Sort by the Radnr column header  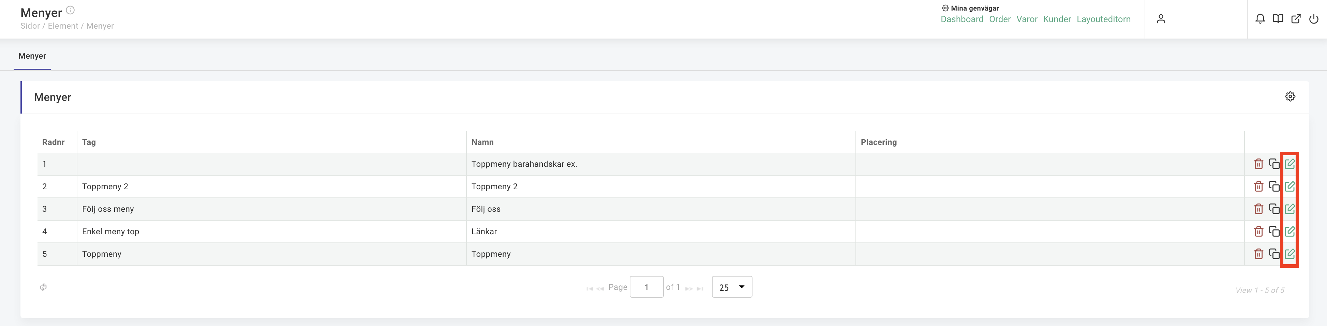click(54, 142)
